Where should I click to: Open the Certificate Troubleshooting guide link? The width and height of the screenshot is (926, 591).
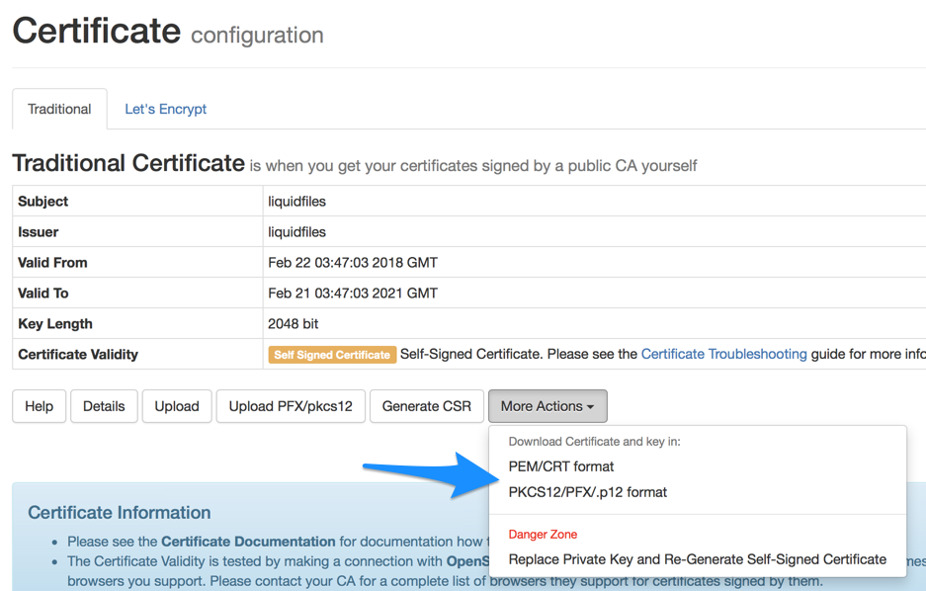pos(724,354)
